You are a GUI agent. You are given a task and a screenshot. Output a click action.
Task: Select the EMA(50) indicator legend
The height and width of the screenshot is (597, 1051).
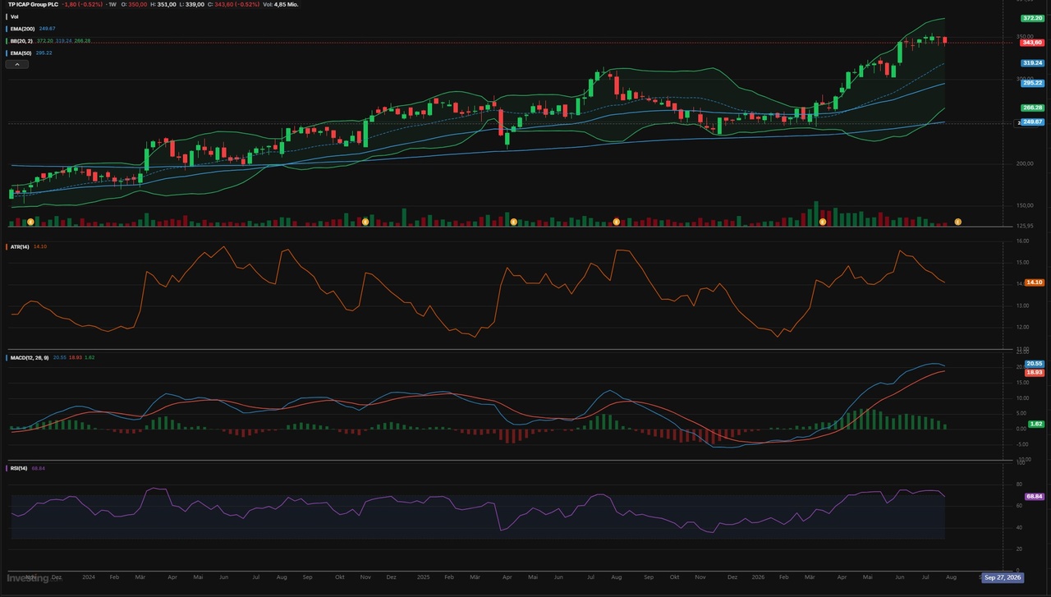coord(21,53)
